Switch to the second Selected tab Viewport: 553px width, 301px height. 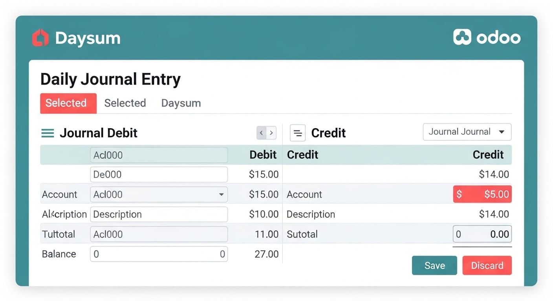pyautogui.click(x=125, y=103)
